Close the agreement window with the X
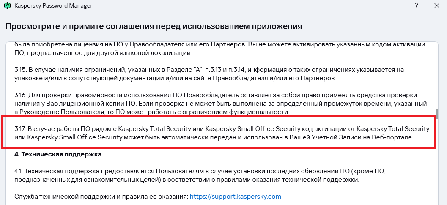The width and height of the screenshot is (447, 205). [437, 5]
